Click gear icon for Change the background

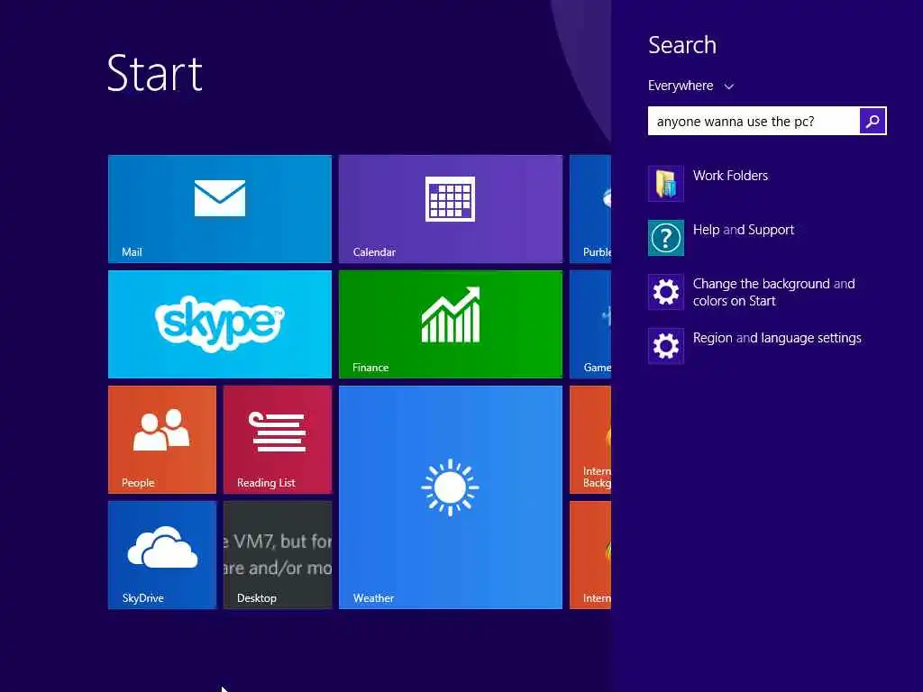coord(666,292)
